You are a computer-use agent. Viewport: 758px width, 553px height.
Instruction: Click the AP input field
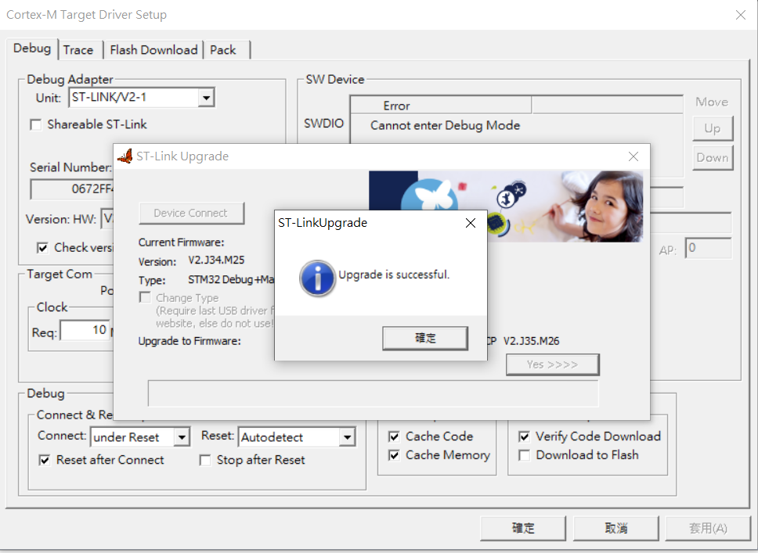pyautogui.click(x=708, y=248)
